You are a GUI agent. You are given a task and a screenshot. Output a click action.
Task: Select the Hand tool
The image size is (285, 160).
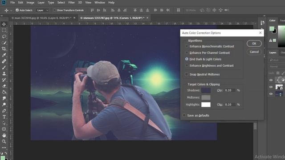[4, 135]
